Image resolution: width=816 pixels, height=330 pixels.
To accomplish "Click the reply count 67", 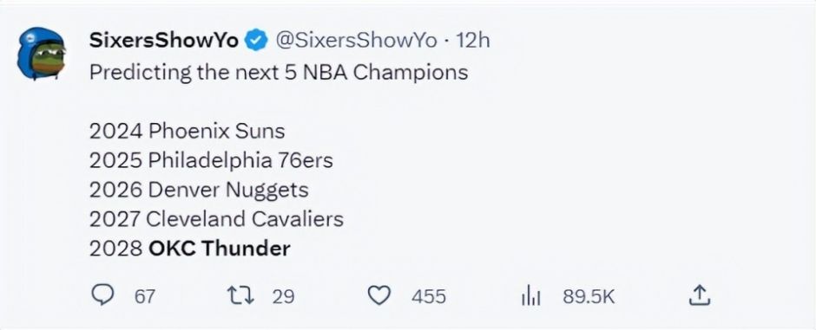I will pyautogui.click(x=145, y=297).
